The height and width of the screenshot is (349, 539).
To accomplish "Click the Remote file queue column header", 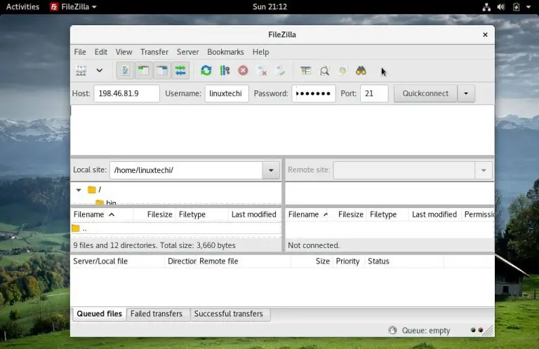I will pyautogui.click(x=244, y=261).
